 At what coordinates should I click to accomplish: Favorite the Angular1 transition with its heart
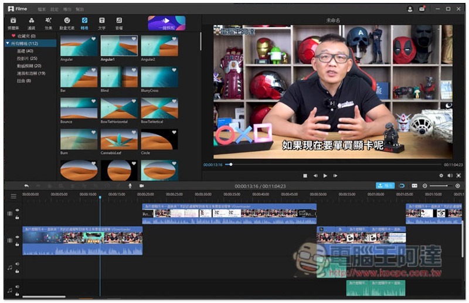click(134, 39)
